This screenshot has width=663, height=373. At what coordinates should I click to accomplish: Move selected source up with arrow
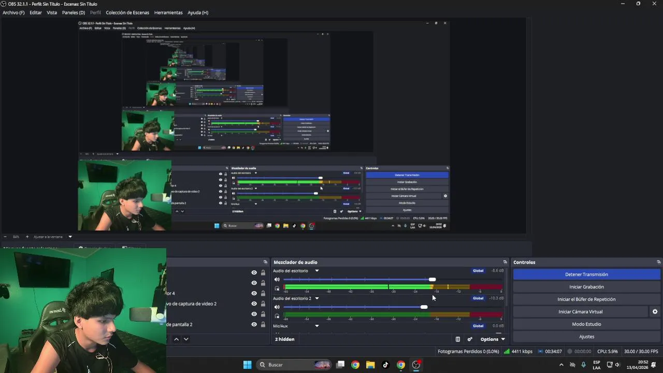point(176,339)
